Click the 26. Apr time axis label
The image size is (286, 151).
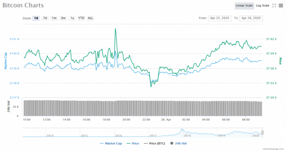(x=166, y=120)
